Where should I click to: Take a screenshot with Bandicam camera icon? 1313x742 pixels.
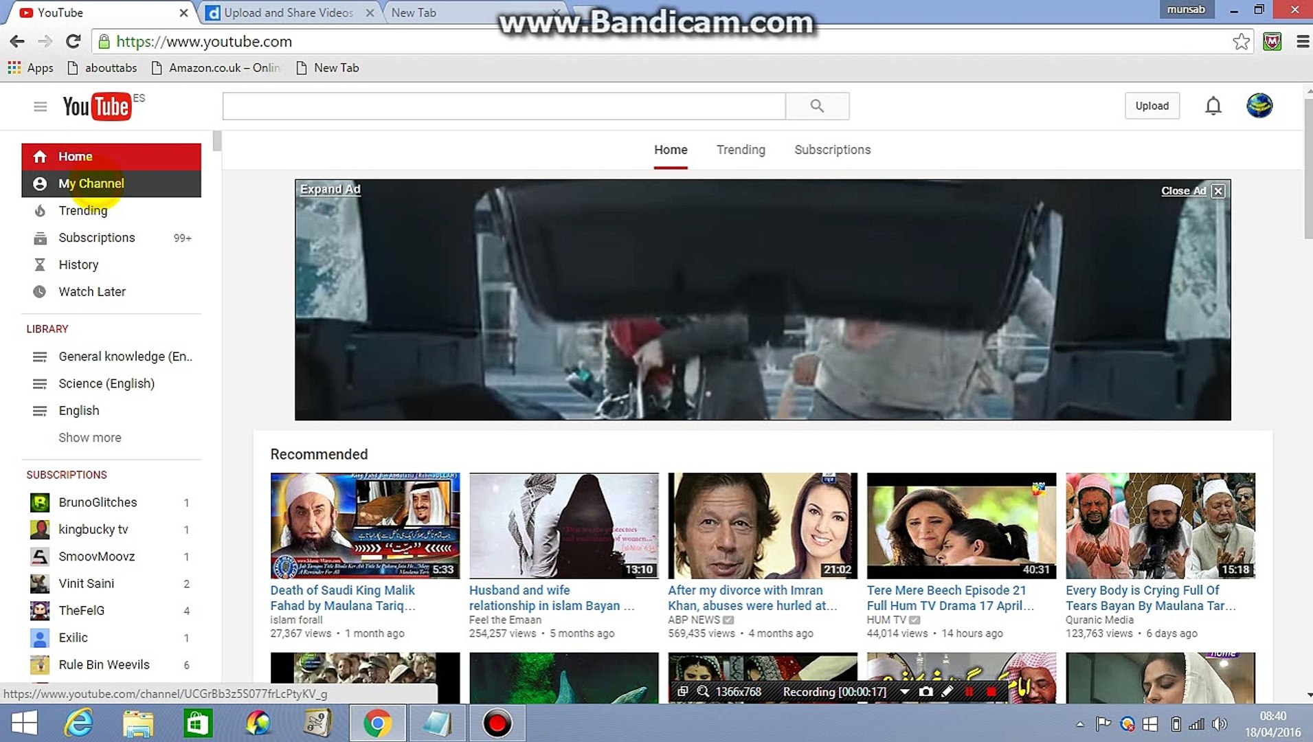[925, 692]
